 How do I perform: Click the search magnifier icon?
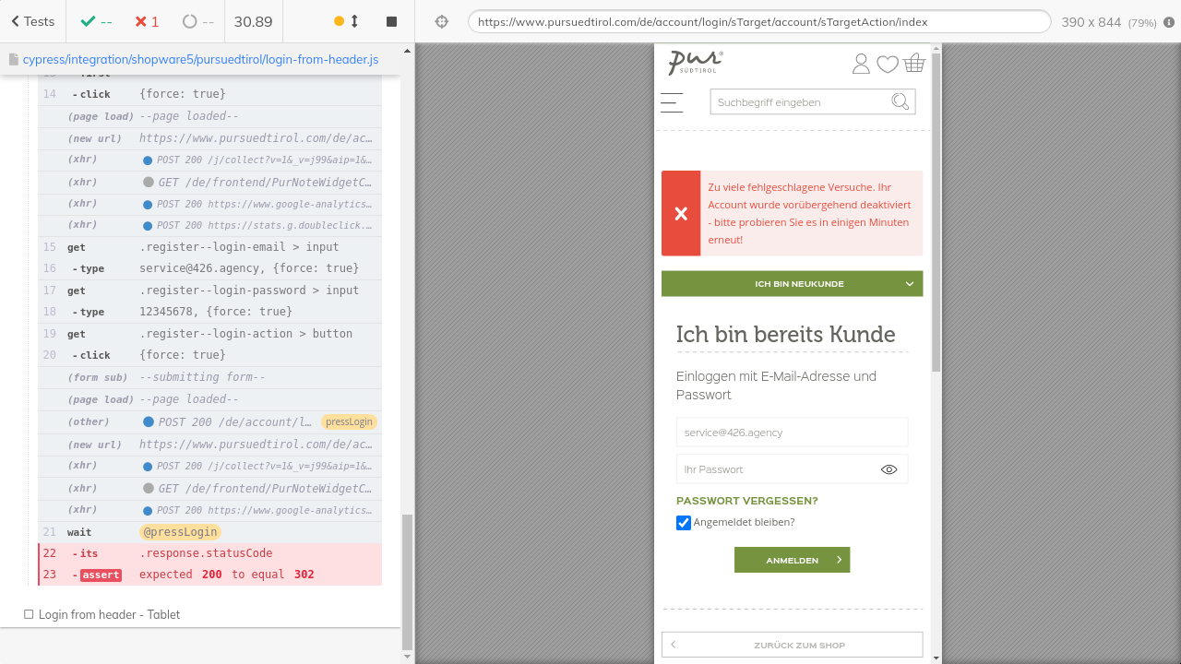900,101
